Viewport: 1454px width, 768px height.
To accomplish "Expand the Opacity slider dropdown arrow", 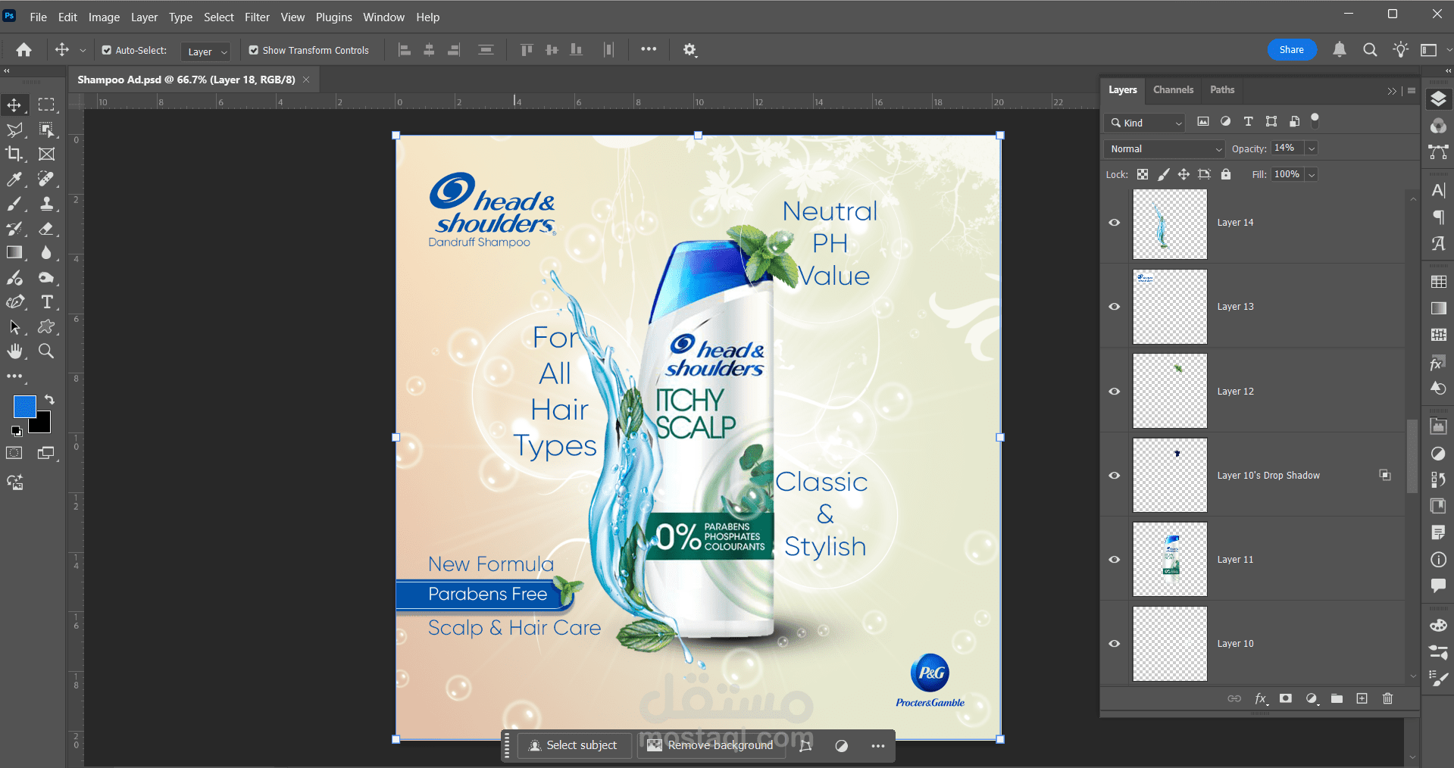I will coord(1312,148).
